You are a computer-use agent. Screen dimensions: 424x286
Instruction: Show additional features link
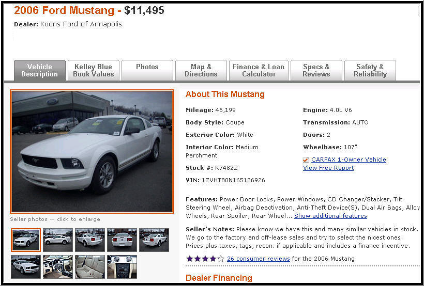coord(330,216)
